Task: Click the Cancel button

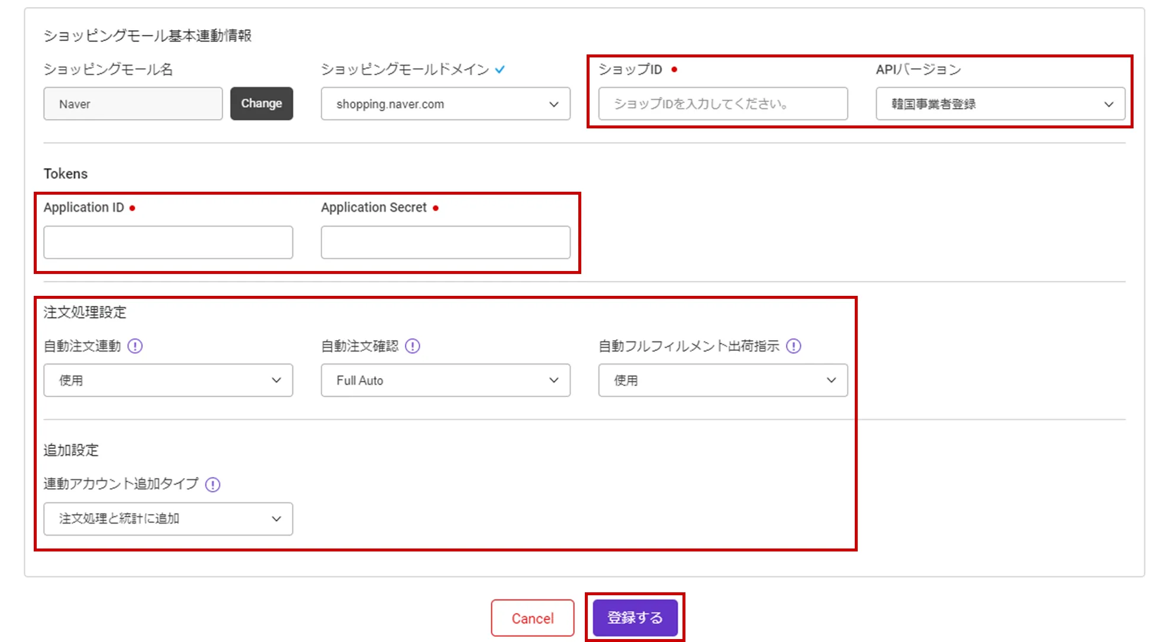Action: (x=532, y=618)
